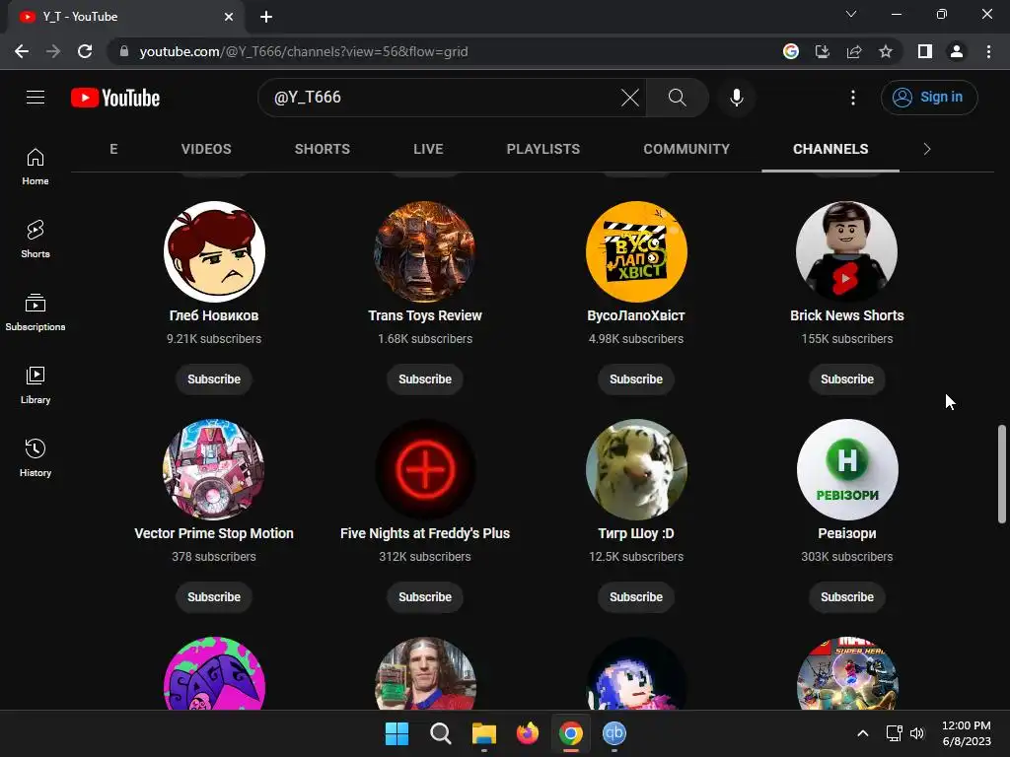The image size is (1010, 757).
Task: Switch to the Live tab
Action: 428,149
